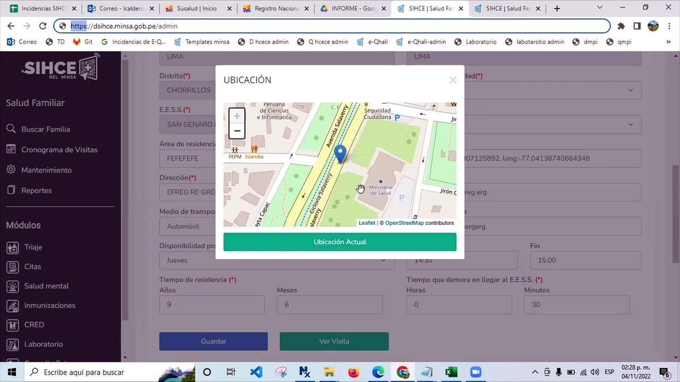Open File Explorer from the taskbar
The width and height of the screenshot is (680, 382).
pyautogui.click(x=329, y=372)
